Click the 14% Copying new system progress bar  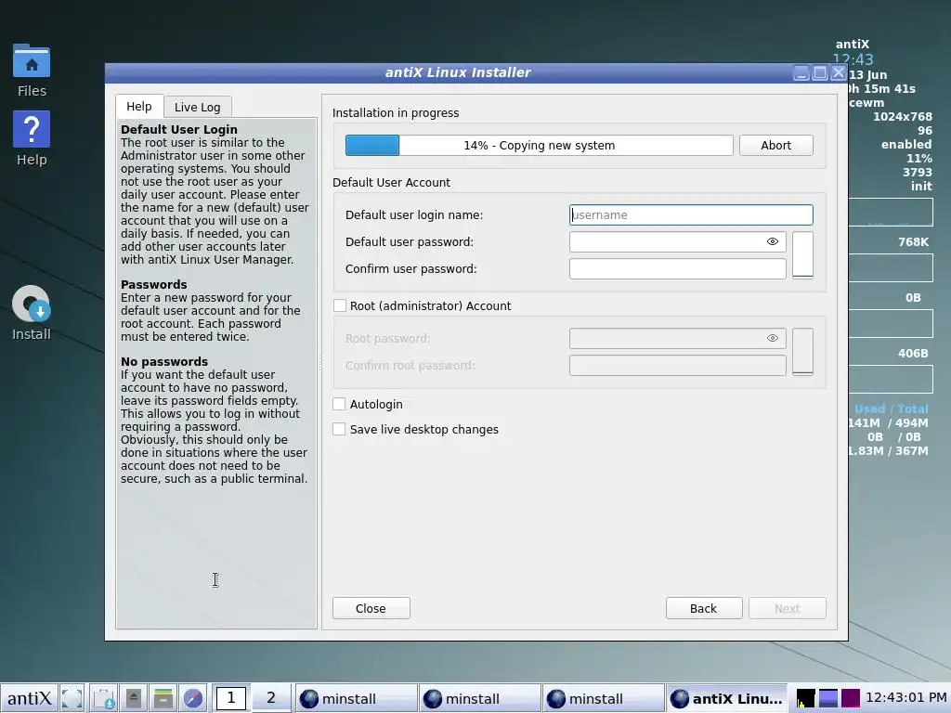pyautogui.click(x=539, y=146)
